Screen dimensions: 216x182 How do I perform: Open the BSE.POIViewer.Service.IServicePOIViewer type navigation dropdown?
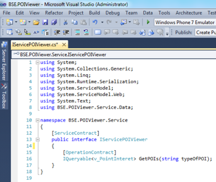point(114,55)
